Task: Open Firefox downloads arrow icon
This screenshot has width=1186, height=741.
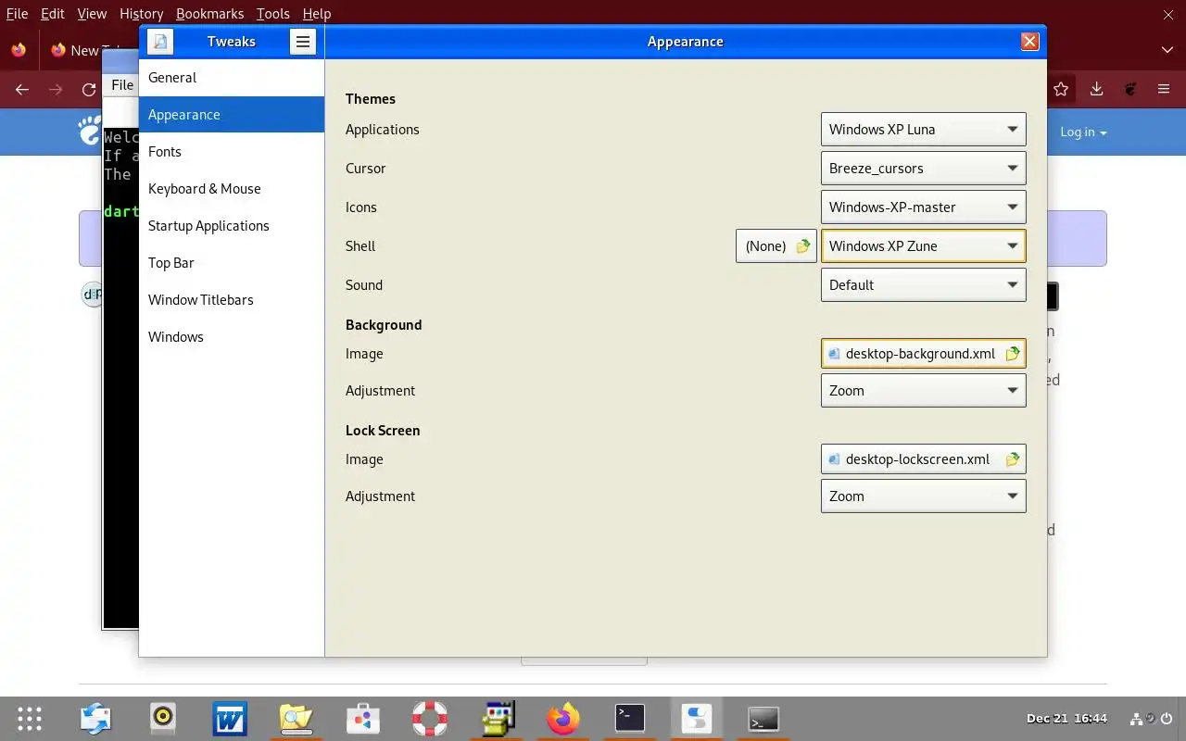Action: coord(1096,89)
